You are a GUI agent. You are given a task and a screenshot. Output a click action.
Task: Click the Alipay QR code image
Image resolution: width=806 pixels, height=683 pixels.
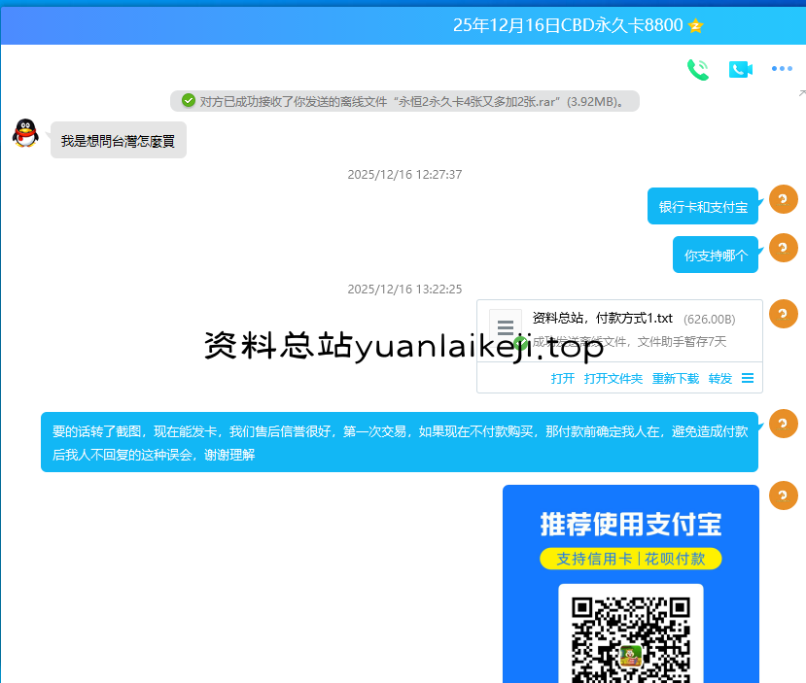coord(629,636)
